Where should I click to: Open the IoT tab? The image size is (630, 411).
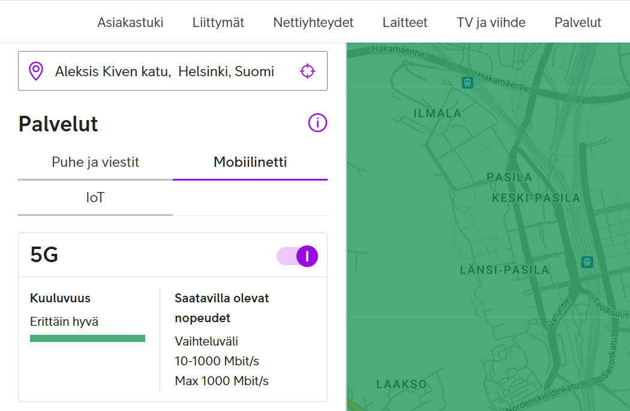[95, 197]
